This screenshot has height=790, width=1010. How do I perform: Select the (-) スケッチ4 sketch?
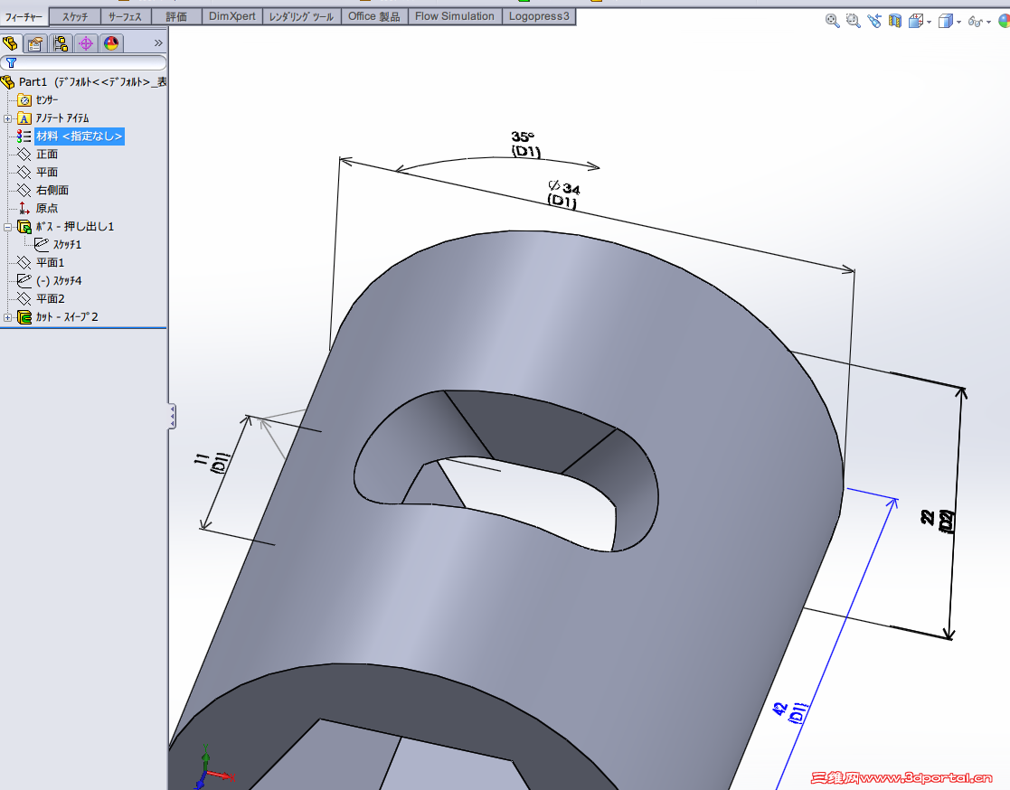[x=59, y=281]
